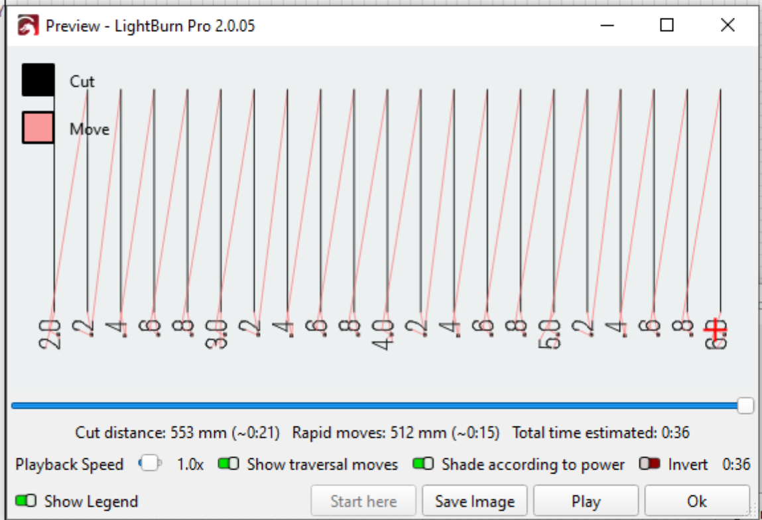Minimize the Preview window
This screenshot has height=520, width=762.
[607, 26]
